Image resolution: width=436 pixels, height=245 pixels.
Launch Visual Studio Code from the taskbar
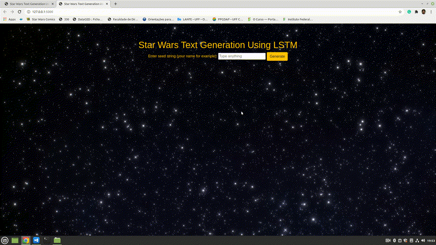(36, 240)
